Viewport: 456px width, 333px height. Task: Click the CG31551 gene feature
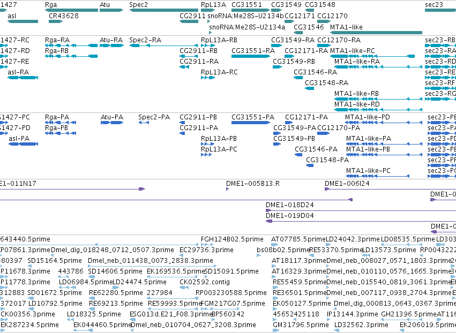pyautogui.click(x=250, y=10)
